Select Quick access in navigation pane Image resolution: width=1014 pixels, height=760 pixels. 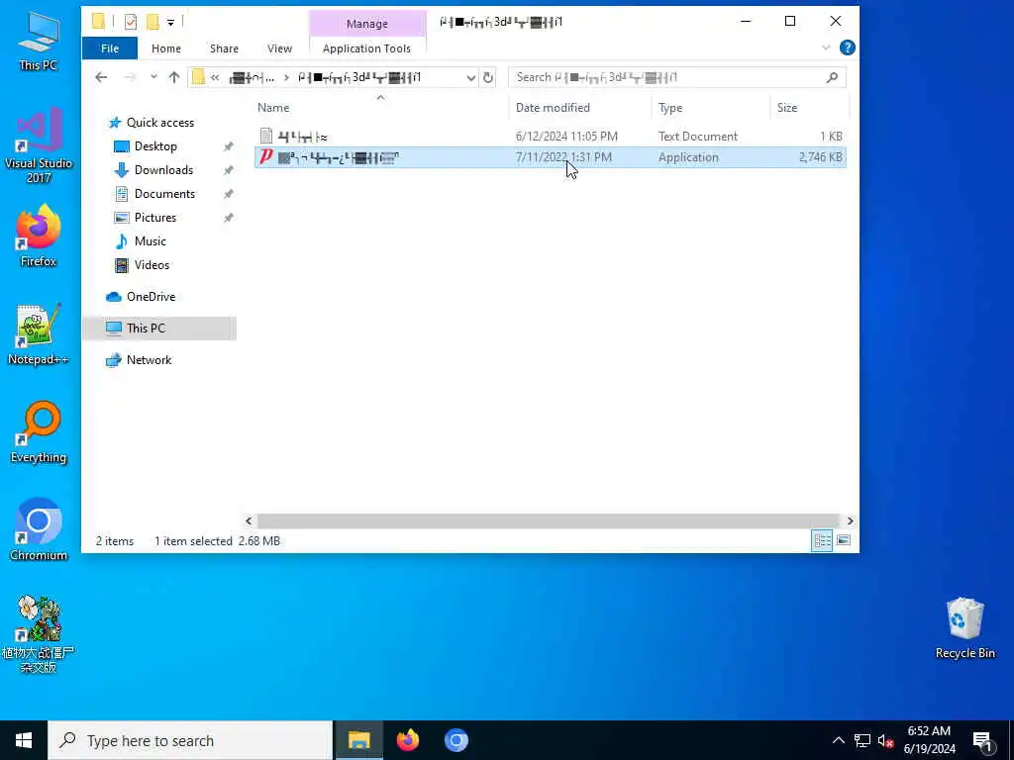pyautogui.click(x=159, y=123)
